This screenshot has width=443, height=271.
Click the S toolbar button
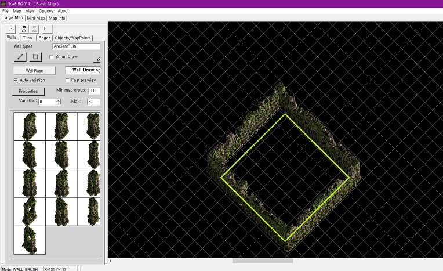[11, 28]
